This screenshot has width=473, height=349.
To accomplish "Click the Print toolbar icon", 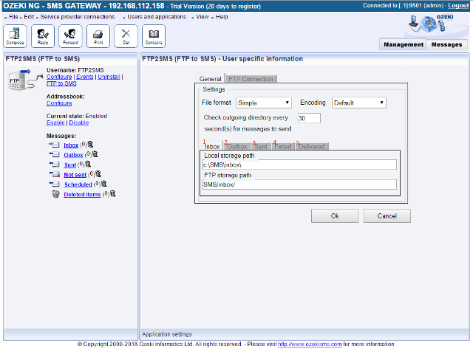I will click(98, 36).
